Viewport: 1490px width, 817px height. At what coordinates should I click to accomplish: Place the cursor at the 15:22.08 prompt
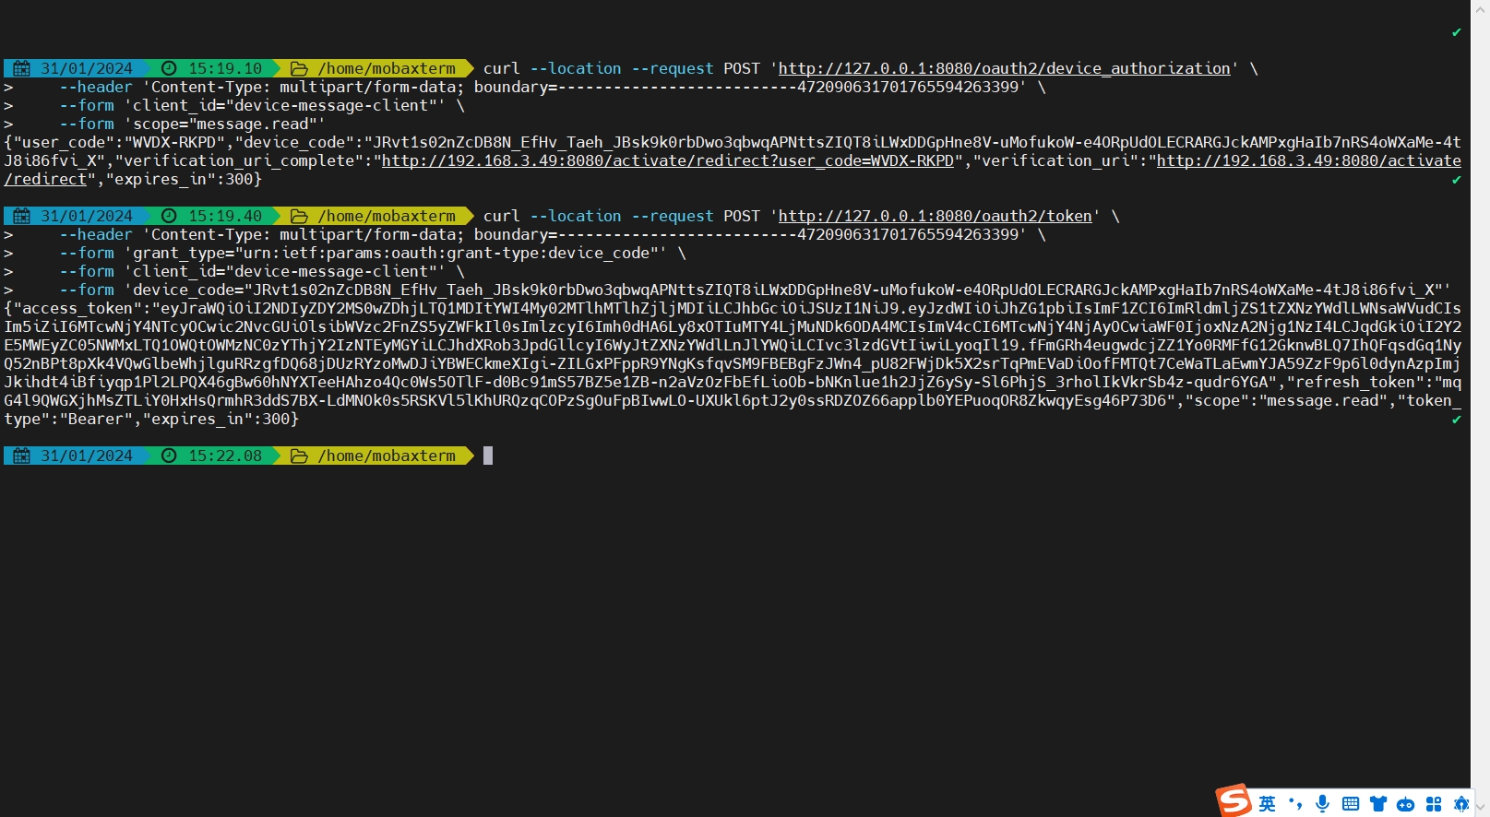[x=488, y=456]
